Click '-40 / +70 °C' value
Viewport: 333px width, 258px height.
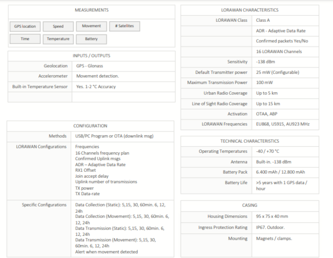tap(267, 151)
